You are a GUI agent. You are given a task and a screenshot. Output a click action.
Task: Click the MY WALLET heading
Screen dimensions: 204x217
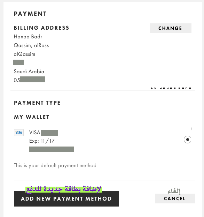tap(32, 117)
